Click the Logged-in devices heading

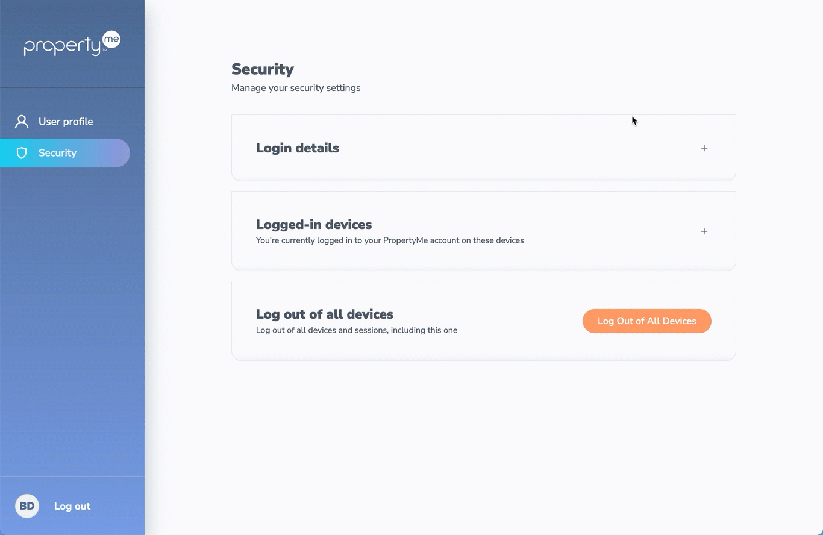click(314, 224)
